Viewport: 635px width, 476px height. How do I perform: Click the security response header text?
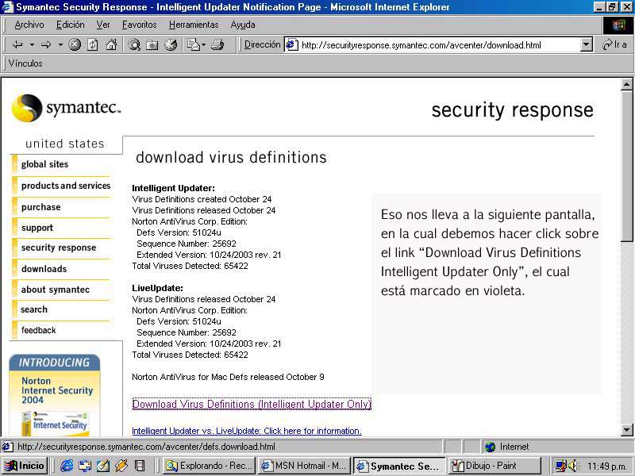point(512,110)
